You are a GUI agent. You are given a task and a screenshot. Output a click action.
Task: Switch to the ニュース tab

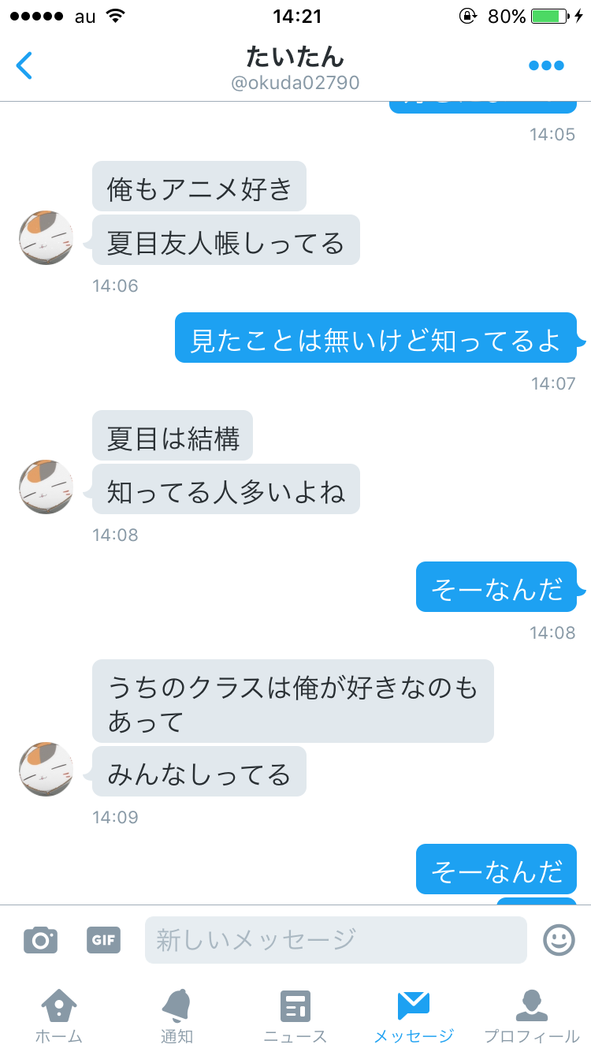[295, 1017]
